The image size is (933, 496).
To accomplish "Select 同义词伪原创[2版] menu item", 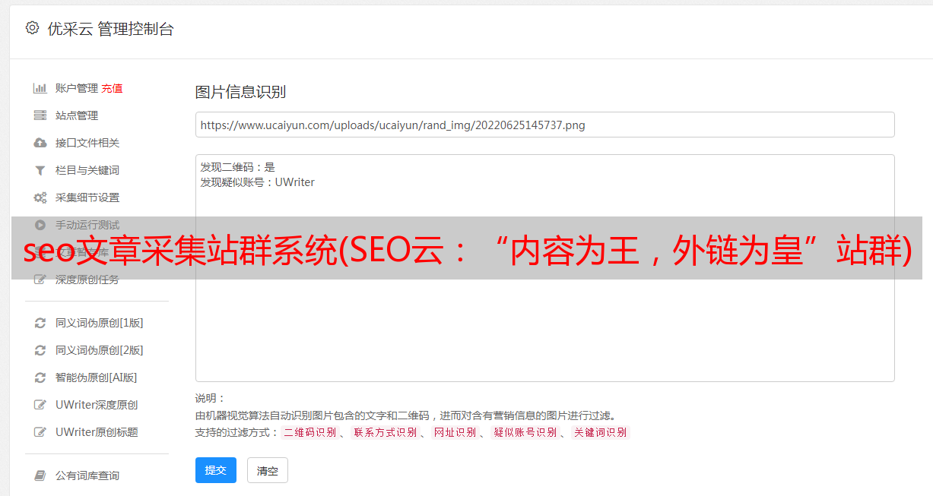I will coord(99,350).
